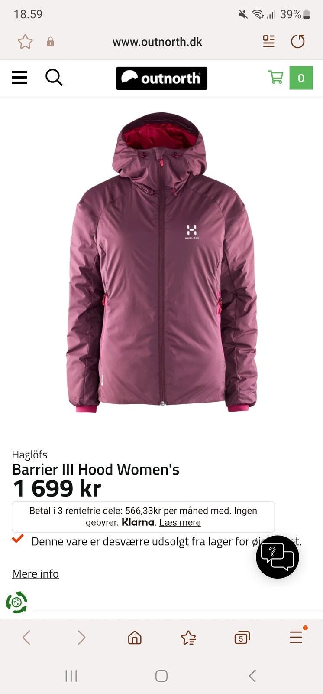Open the hamburger menu on Outnorth
Image resolution: width=323 pixels, height=694 pixels.
tap(19, 78)
